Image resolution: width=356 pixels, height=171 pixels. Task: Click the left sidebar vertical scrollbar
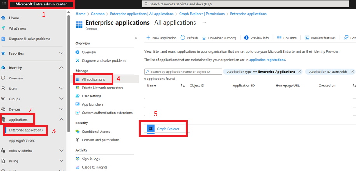(68, 74)
